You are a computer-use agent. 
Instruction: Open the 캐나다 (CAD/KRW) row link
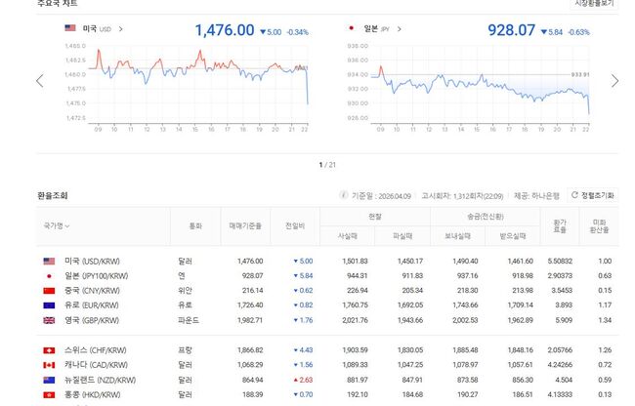coord(96,364)
